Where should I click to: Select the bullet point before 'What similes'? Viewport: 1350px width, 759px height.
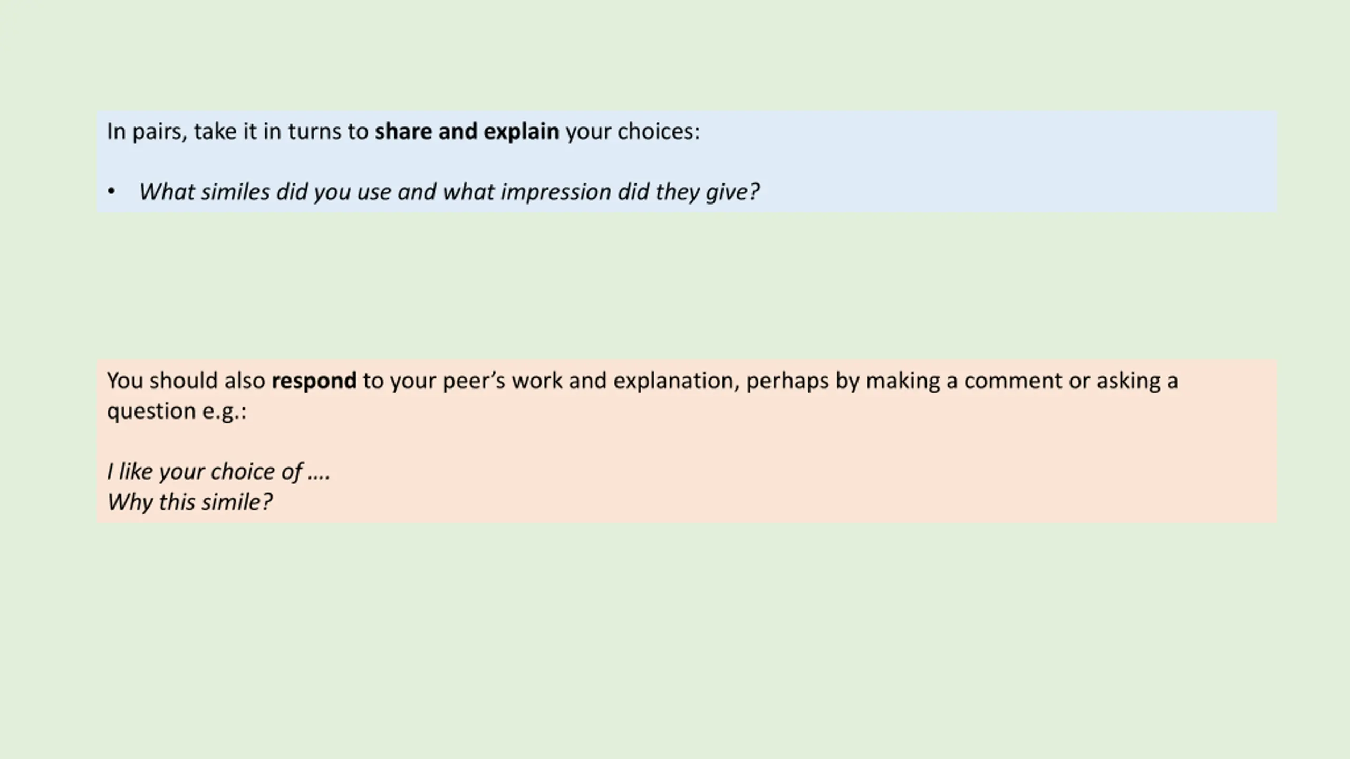click(111, 192)
